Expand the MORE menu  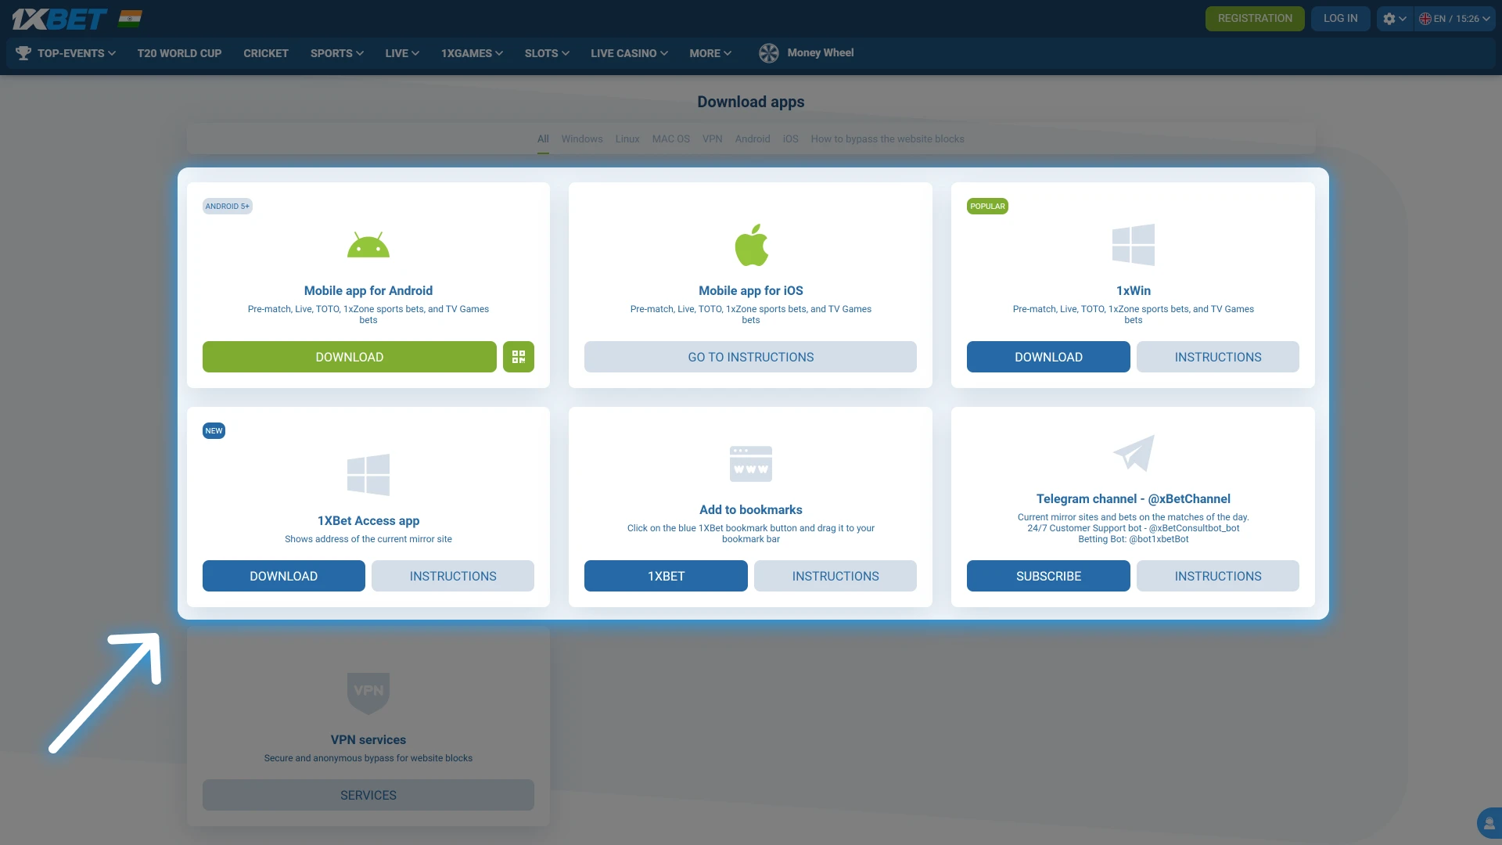[x=710, y=53]
